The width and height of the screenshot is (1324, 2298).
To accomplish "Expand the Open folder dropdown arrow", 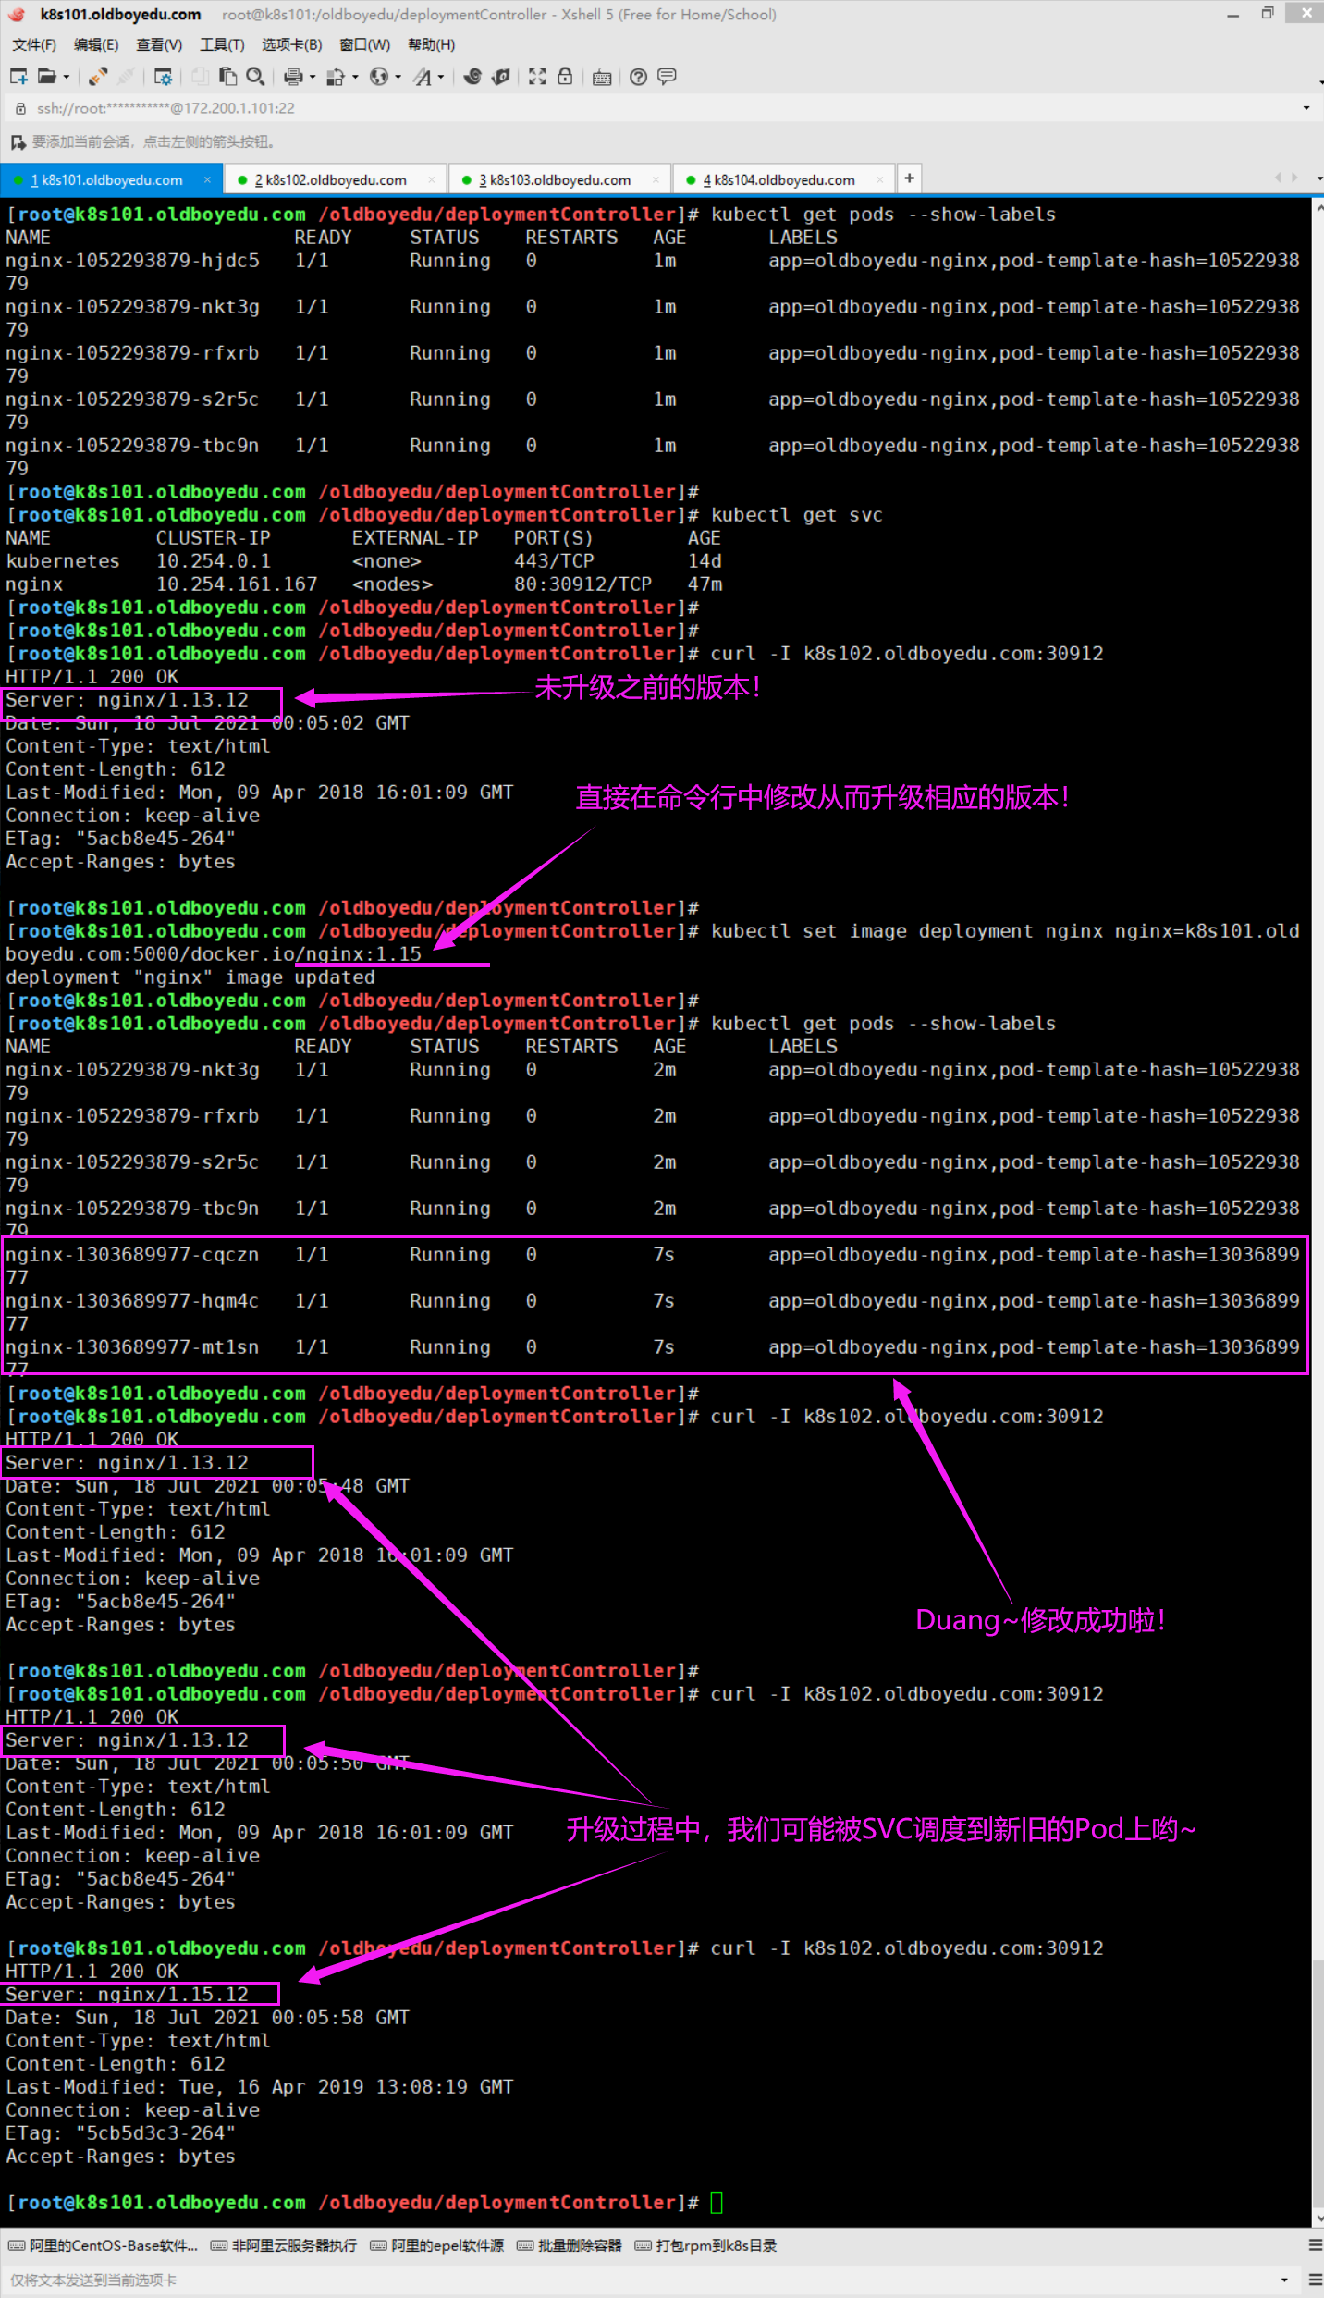I will tap(67, 78).
